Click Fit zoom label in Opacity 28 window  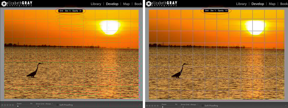[31, 104]
